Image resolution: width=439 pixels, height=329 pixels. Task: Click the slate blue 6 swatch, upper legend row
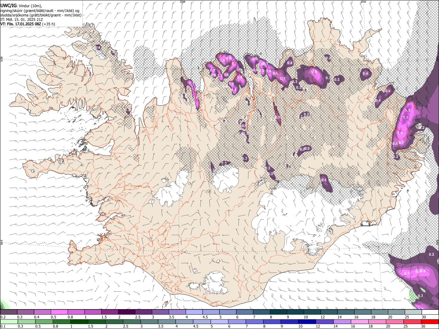(245, 312)
